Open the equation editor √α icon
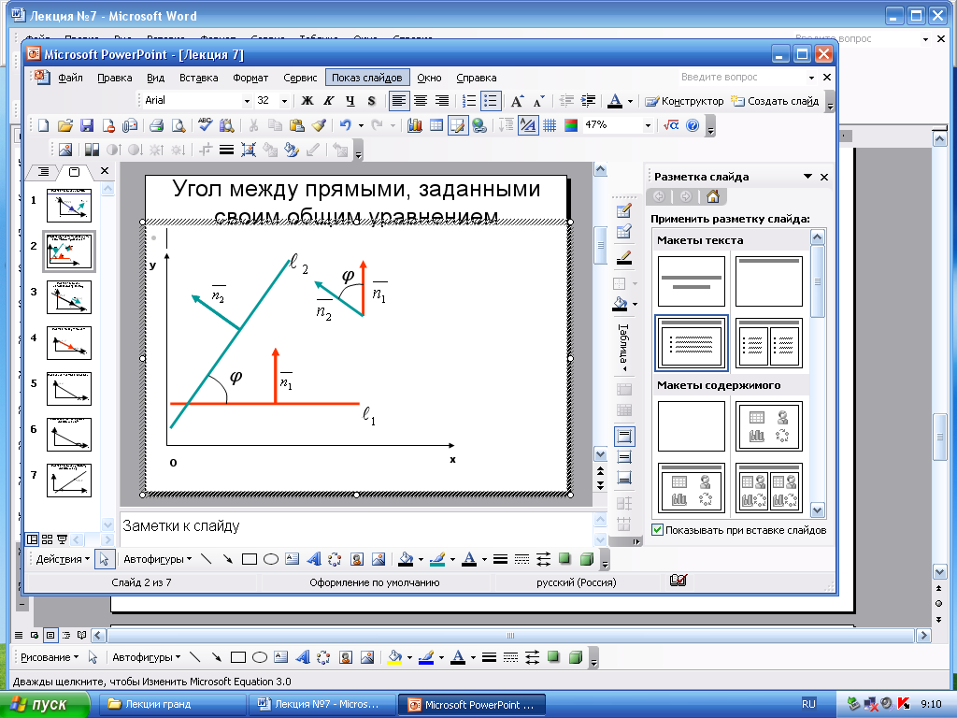 coord(671,126)
